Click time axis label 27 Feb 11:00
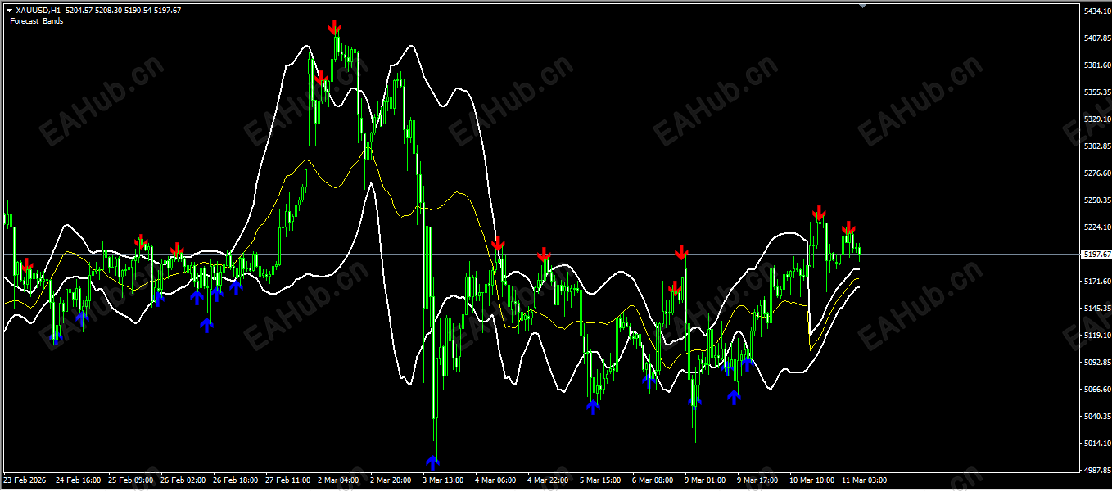This screenshot has width=1112, height=491. pos(288,480)
